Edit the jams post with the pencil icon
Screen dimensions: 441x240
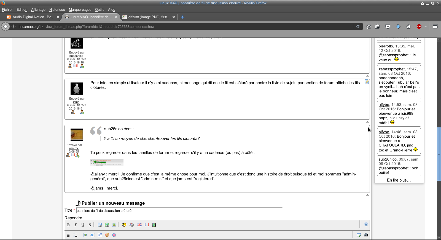[367, 82]
